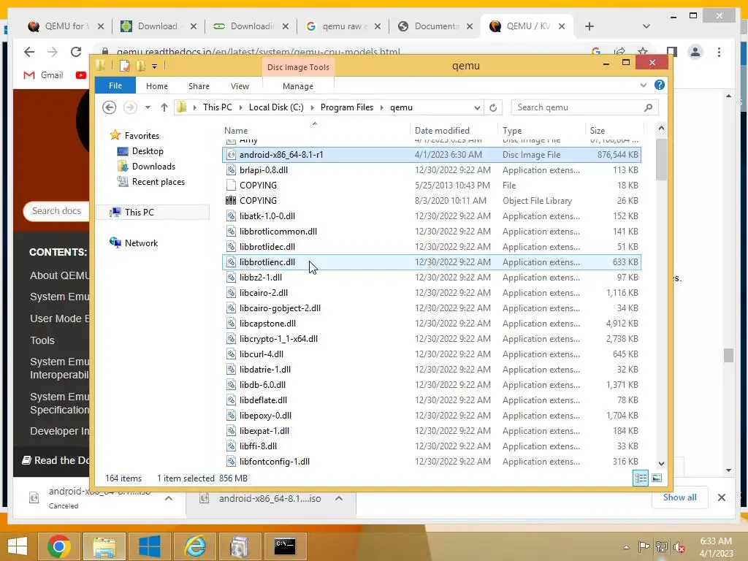Open the View ribbon tab
The width and height of the screenshot is (748, 561).
tap(240, 86)
